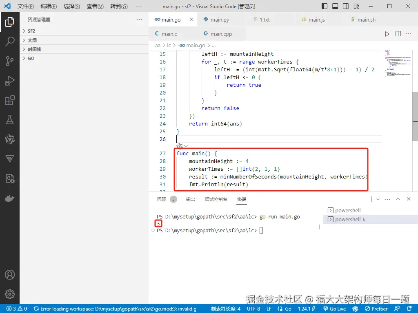
Task: Switch to the main.cpp tab
Action: click(x=221, y=34)
